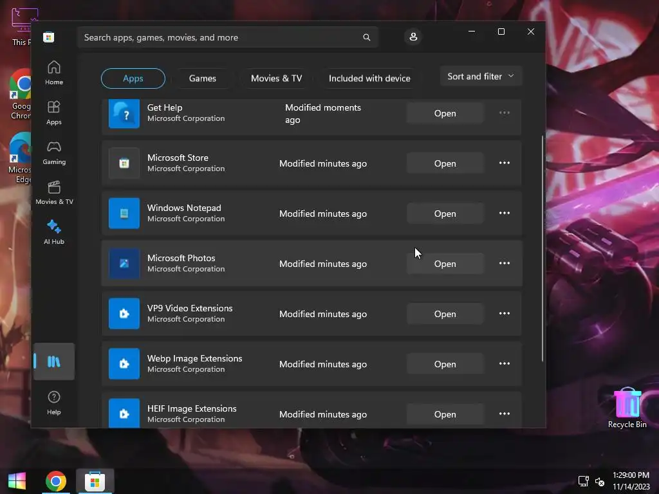Click the Get Help app icon
This screenshot has height=494, width=659.
click(124, 113)
